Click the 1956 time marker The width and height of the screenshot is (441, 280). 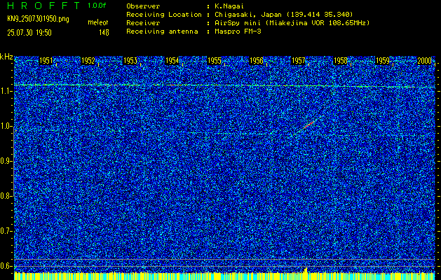click(256, 61)
